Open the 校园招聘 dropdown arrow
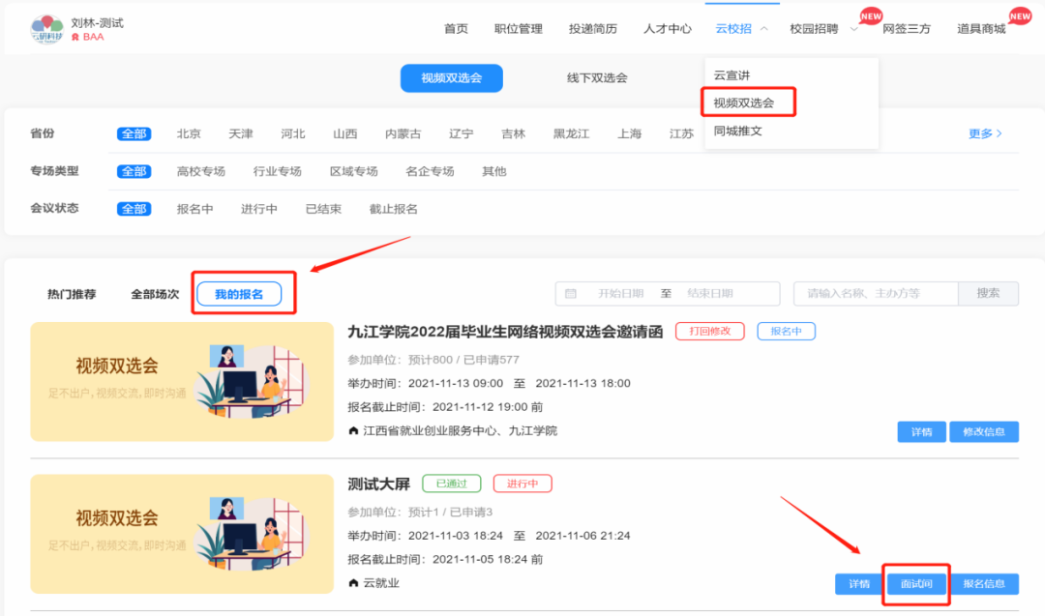Viewport: 1045px width, 616px height. [x=853, y=29]
